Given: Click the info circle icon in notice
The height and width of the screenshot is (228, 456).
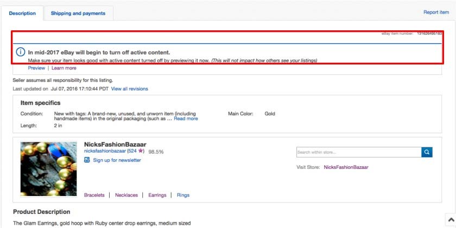Looking at the screenshot, I should (21, 52).
